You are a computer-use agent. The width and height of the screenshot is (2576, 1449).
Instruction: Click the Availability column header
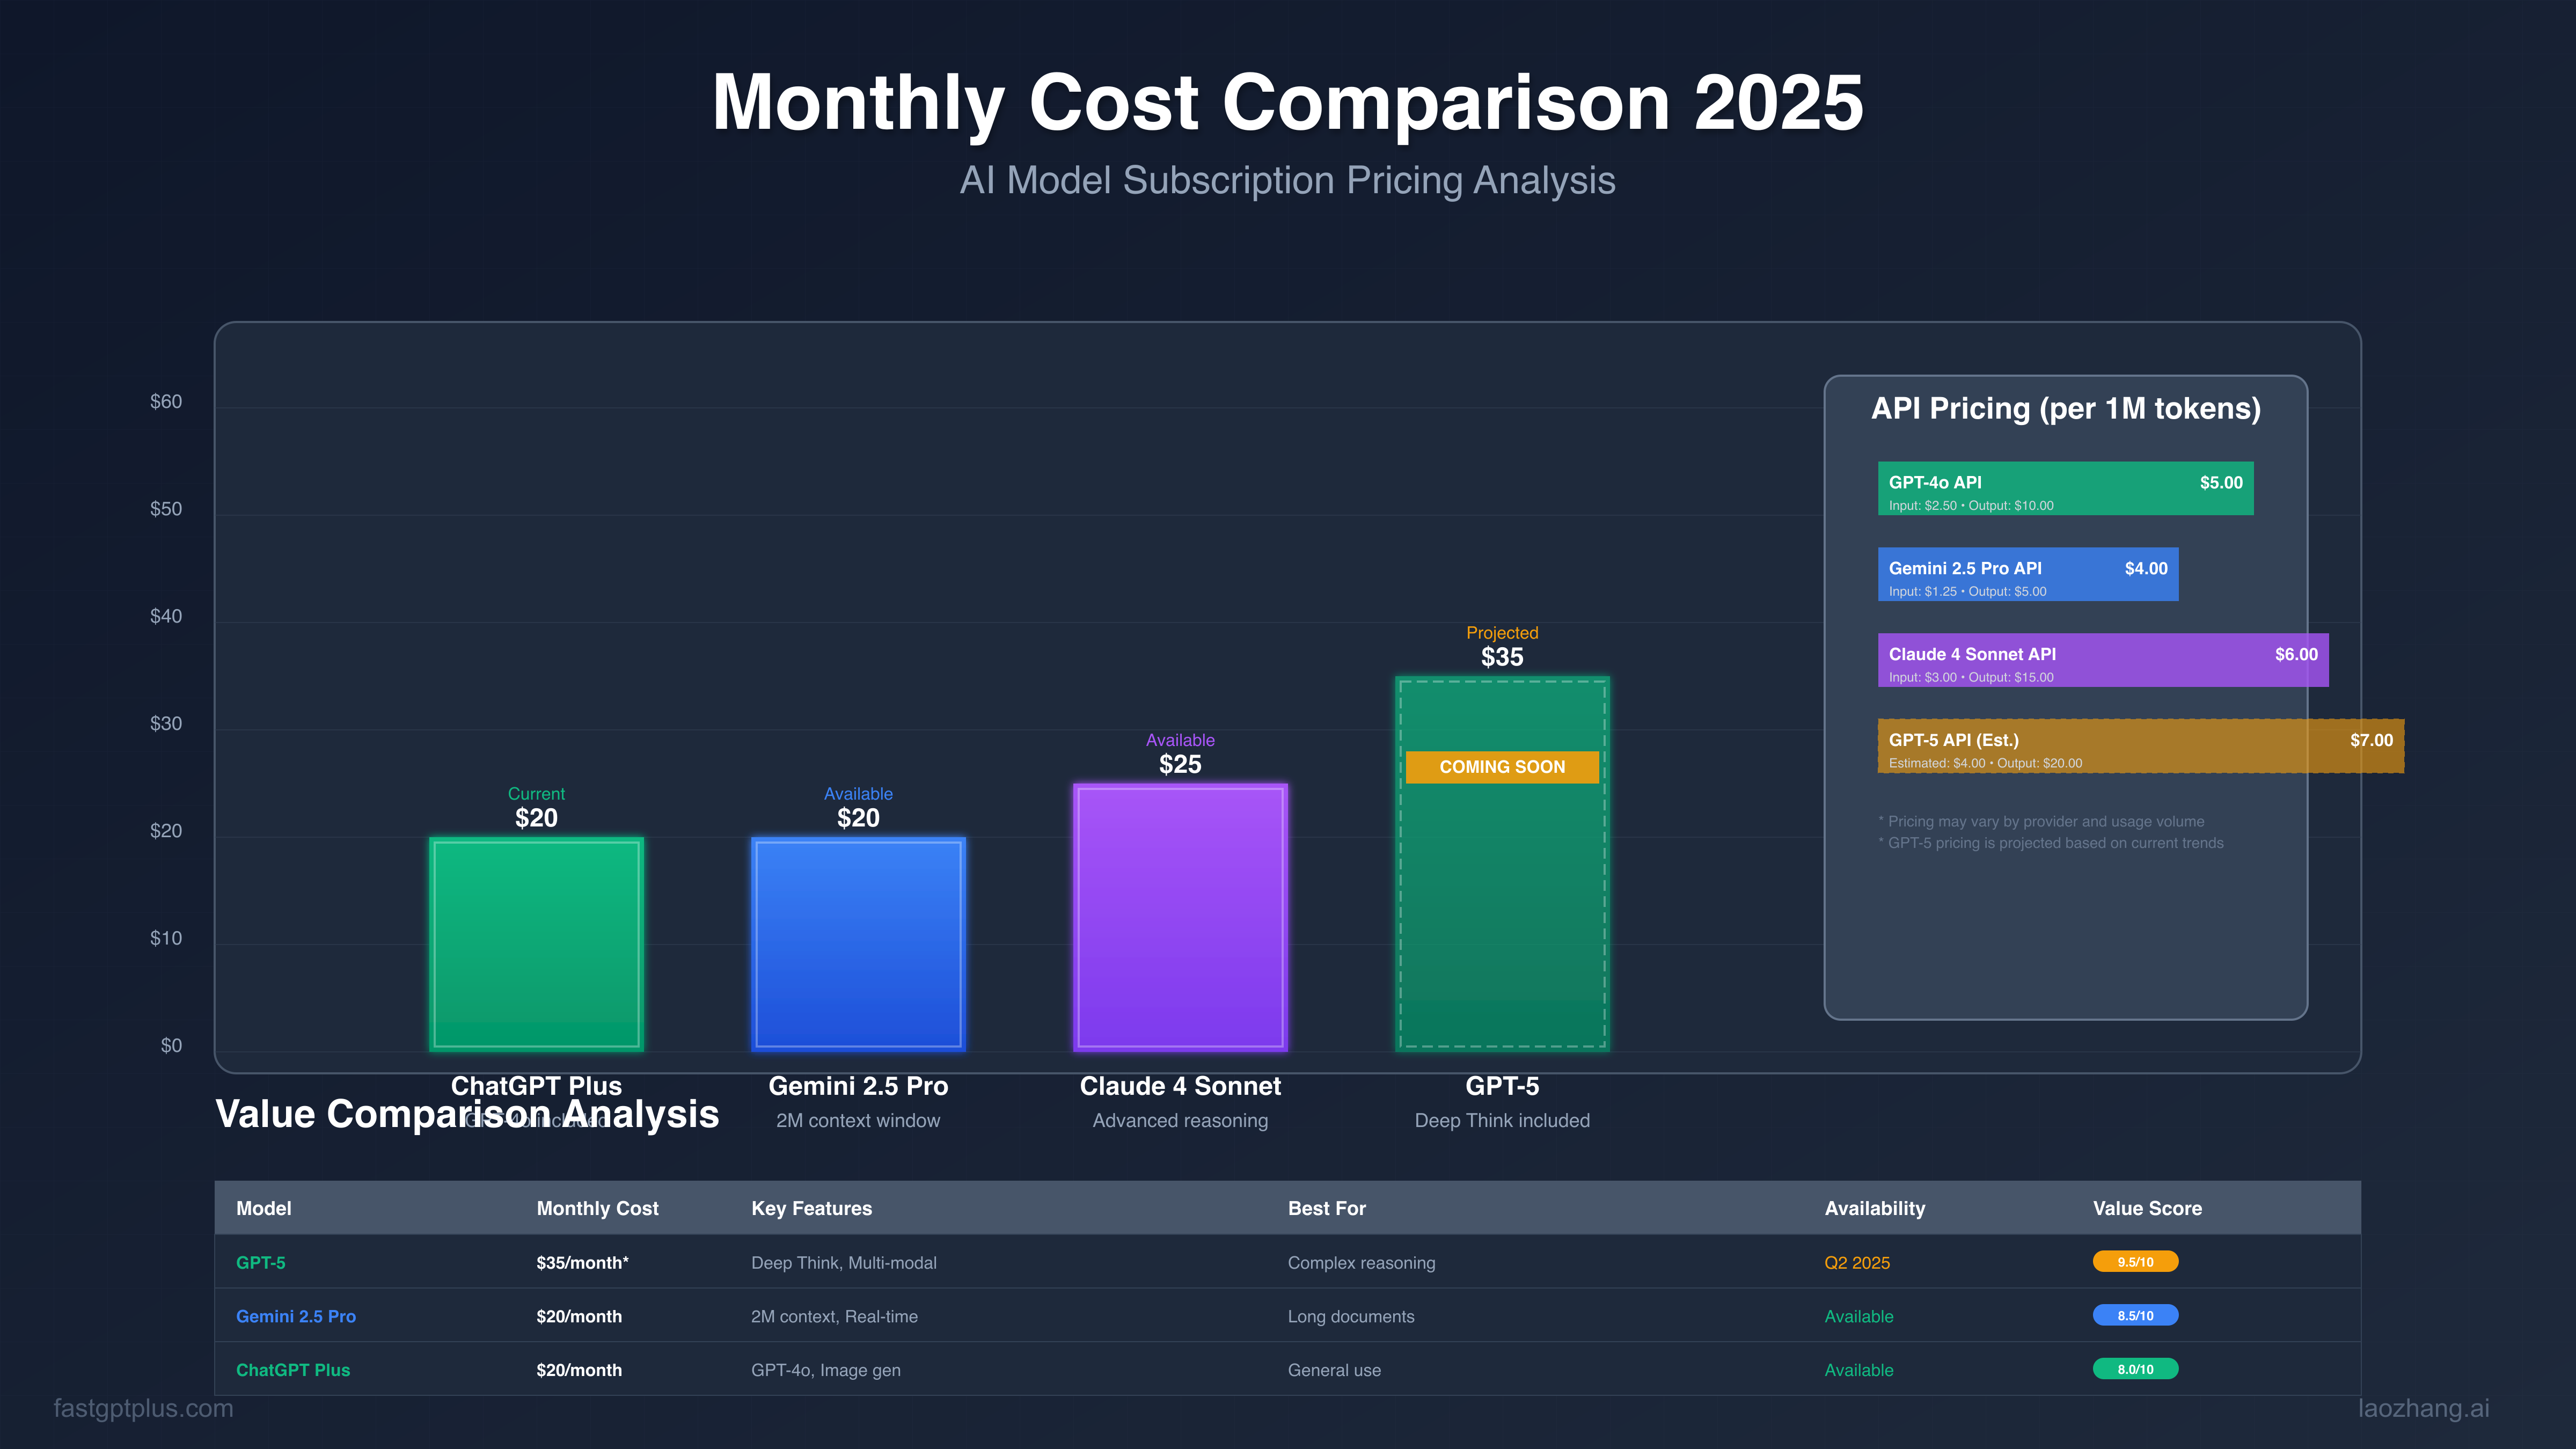(1875, 1208)
